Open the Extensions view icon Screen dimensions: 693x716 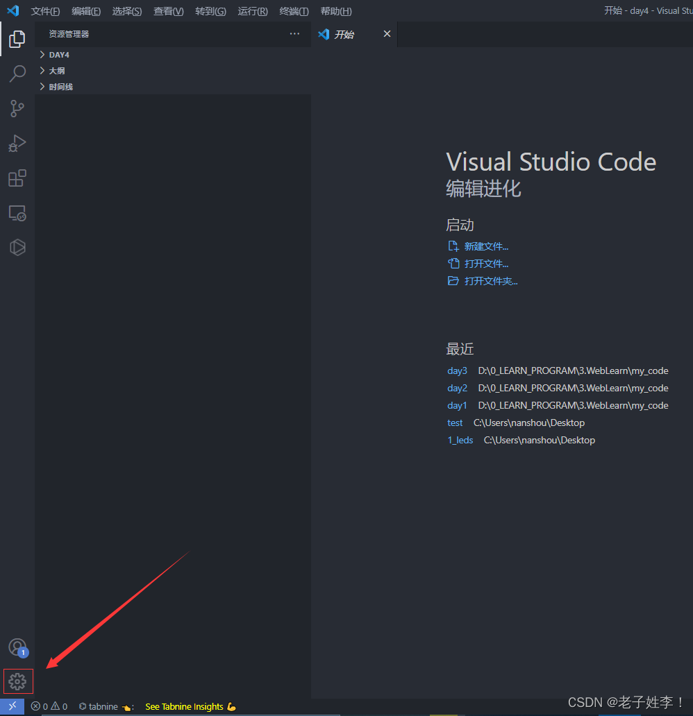[17, 178]
